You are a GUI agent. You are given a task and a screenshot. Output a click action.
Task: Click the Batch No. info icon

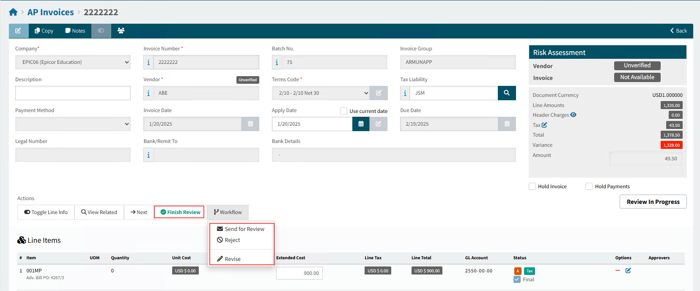[277, 62]
